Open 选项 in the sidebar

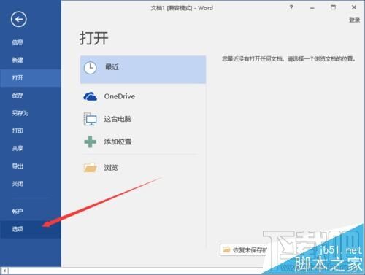(31, 229)
